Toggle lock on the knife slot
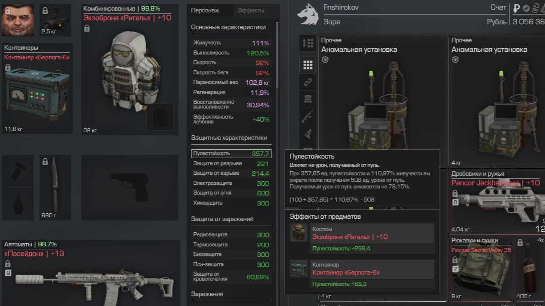This screenshot has width=545, height=306. coord(45,162)
